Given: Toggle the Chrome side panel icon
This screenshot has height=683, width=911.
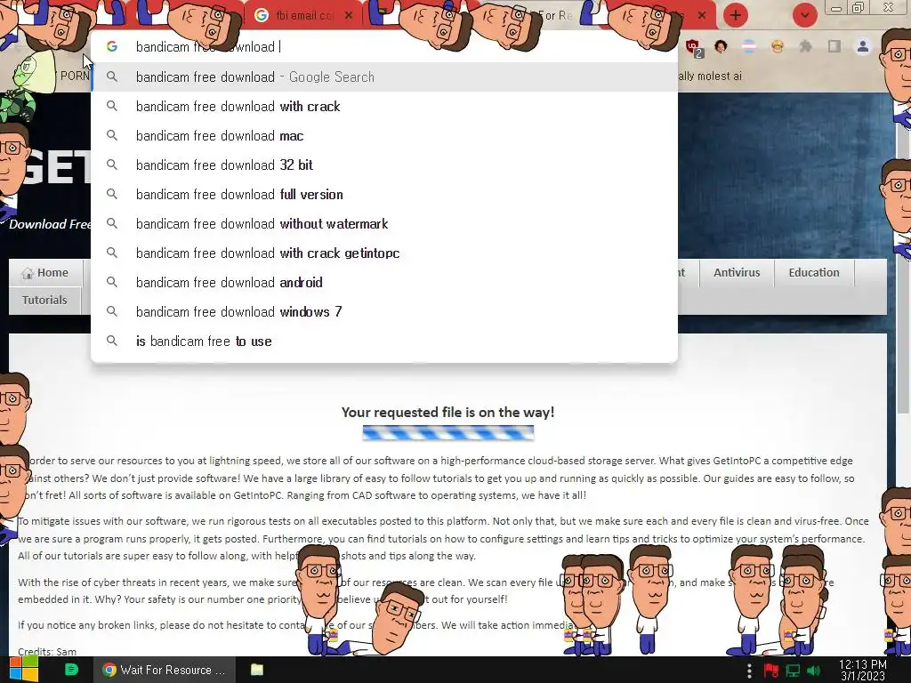Looking at the screenshot, I should point(834,46).
